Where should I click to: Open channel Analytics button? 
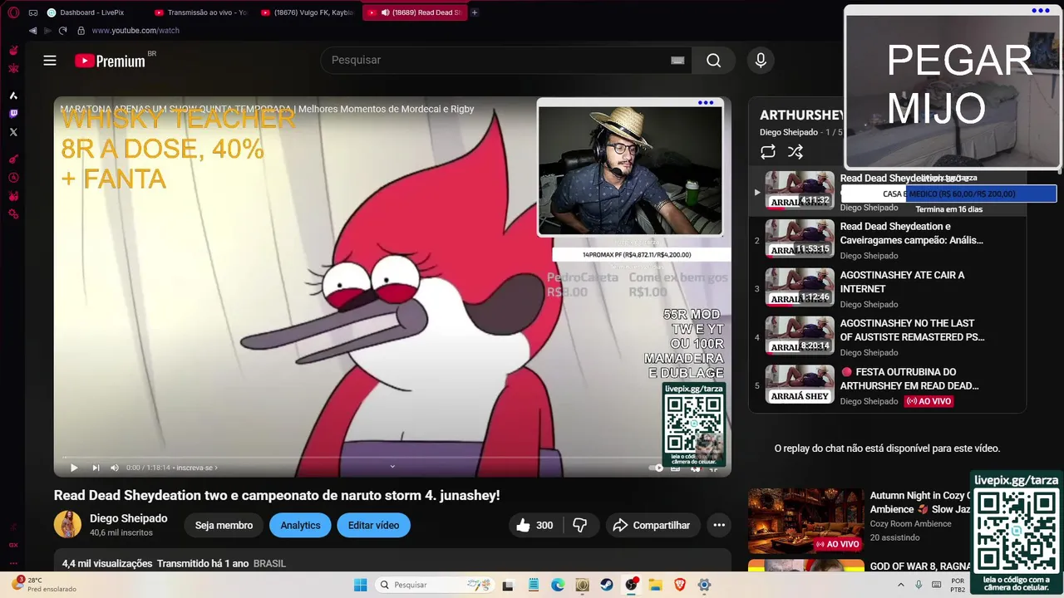pyautogui.click(x=300, y=525)
